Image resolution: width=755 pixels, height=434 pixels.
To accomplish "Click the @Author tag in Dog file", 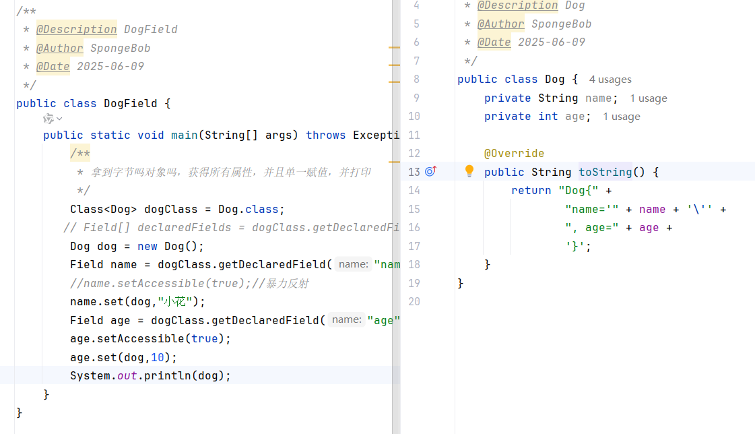I will tap(501, 24).
